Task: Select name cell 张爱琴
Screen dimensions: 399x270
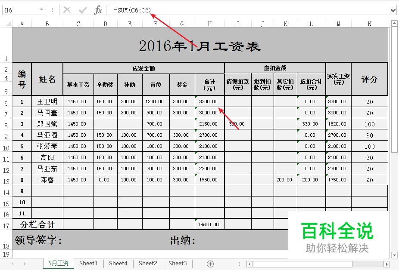Action: (x=47, y=146)
